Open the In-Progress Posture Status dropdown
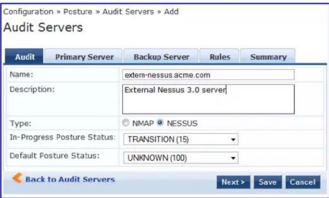This screenshot has width=329, height=198. [181, 139]
